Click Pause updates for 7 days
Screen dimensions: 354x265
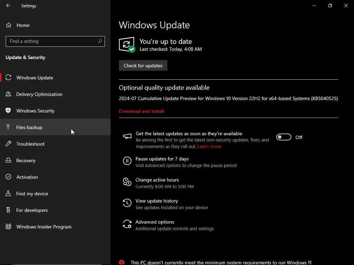coord(162,159)
